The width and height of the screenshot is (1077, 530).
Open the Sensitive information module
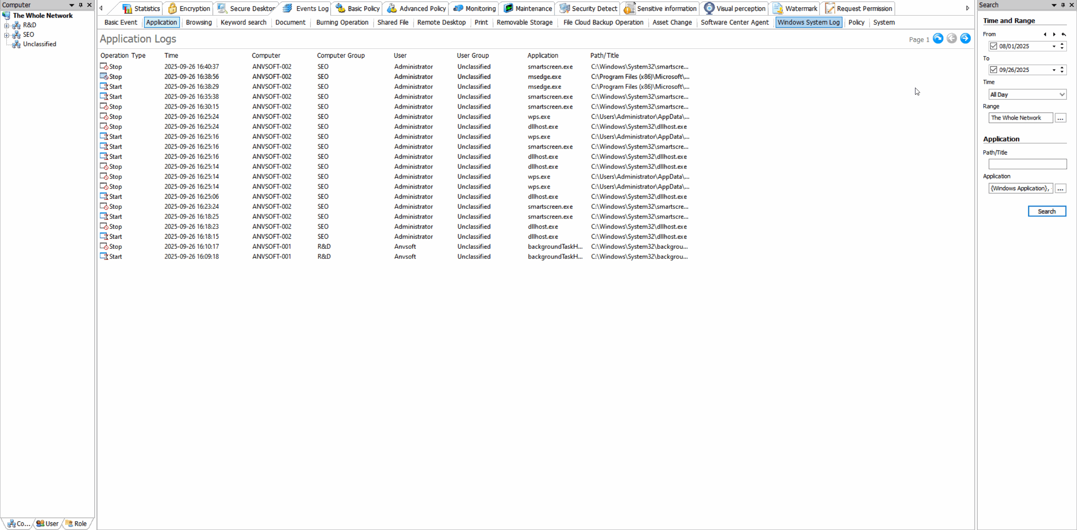pos(660,8)
